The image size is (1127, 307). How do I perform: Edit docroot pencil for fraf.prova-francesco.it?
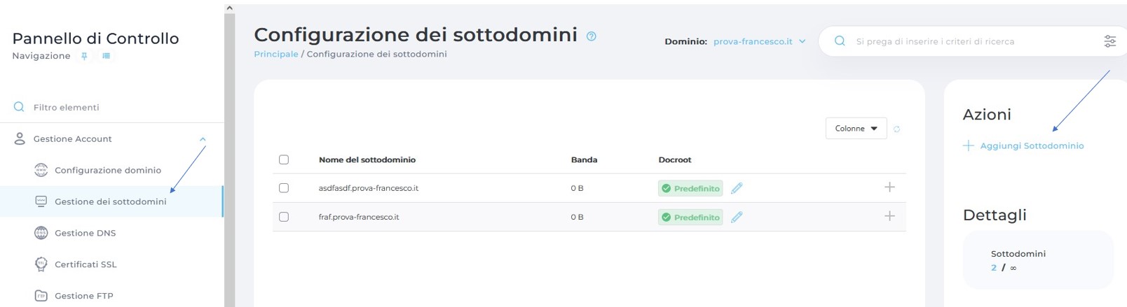coord(737,217)
